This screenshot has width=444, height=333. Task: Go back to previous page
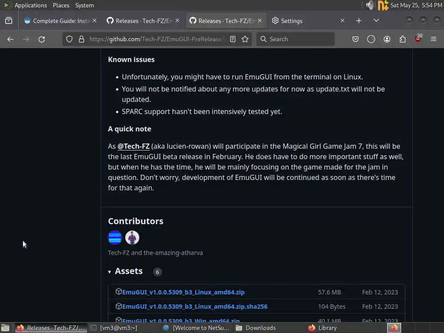pos(10,39)
